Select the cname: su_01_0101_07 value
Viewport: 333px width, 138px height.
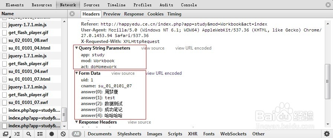click(x=115, y=86)
